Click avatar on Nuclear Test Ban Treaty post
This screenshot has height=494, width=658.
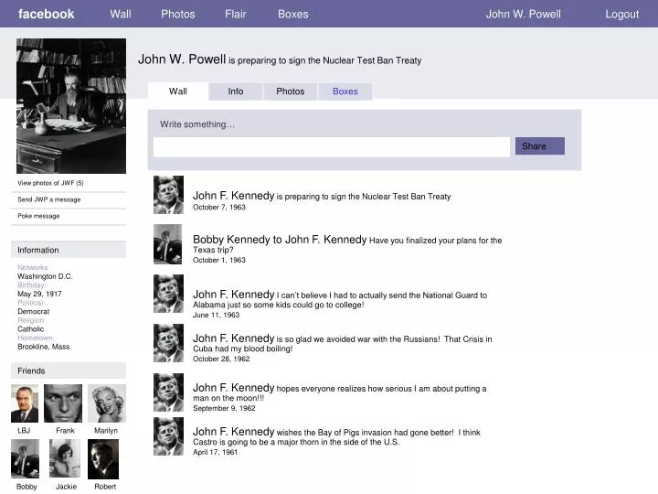(x=168, y=195)
